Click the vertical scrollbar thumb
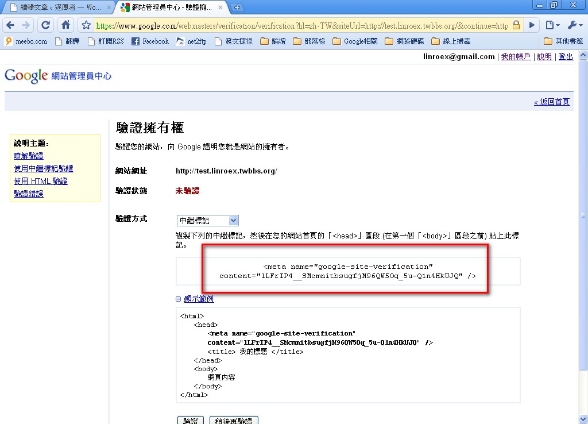This screenshot has width=588, height=424. click(583, 215)
